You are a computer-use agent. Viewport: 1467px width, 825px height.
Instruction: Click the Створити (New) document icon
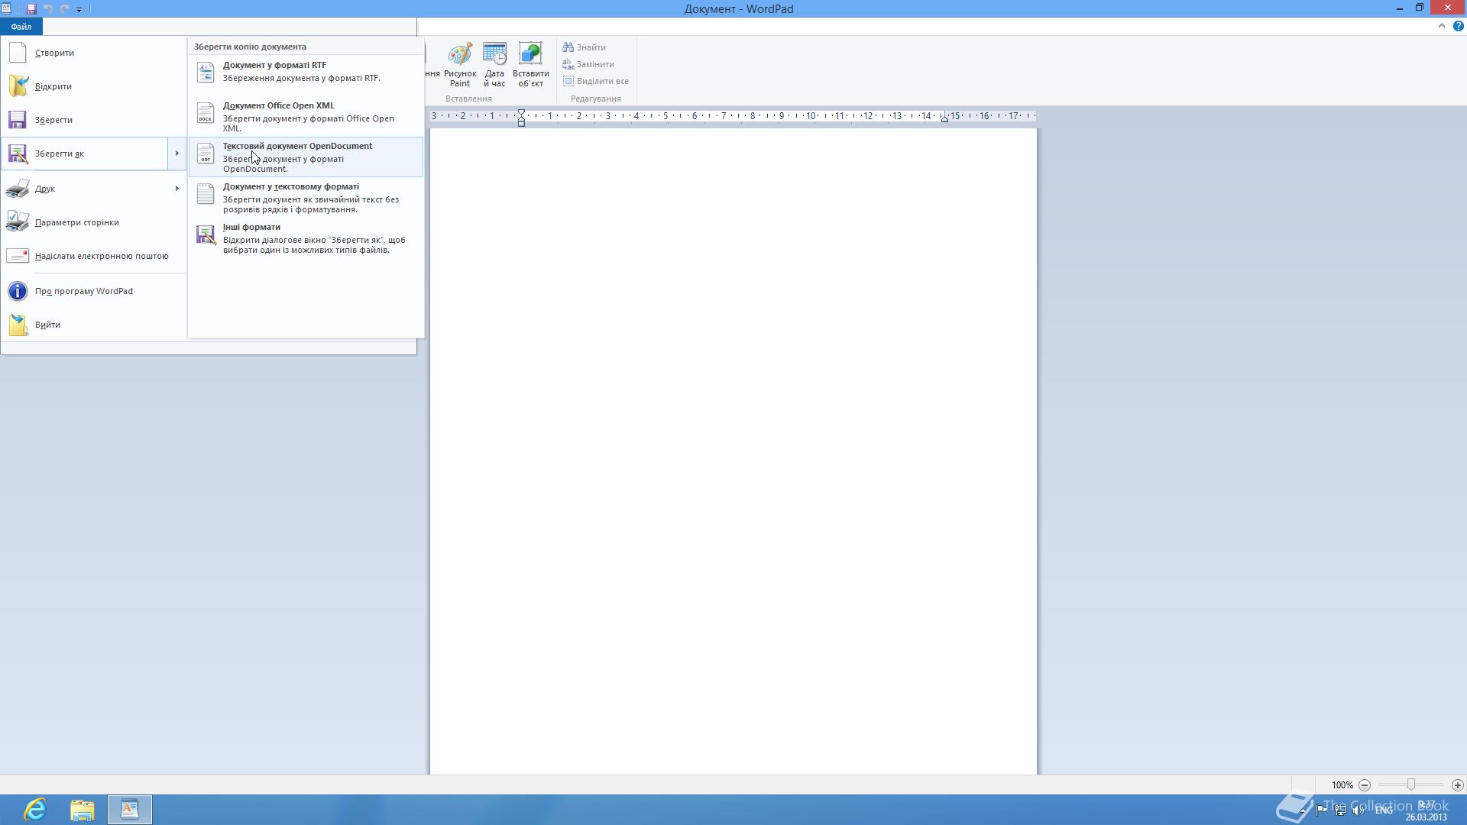click(x=18, y=53)
